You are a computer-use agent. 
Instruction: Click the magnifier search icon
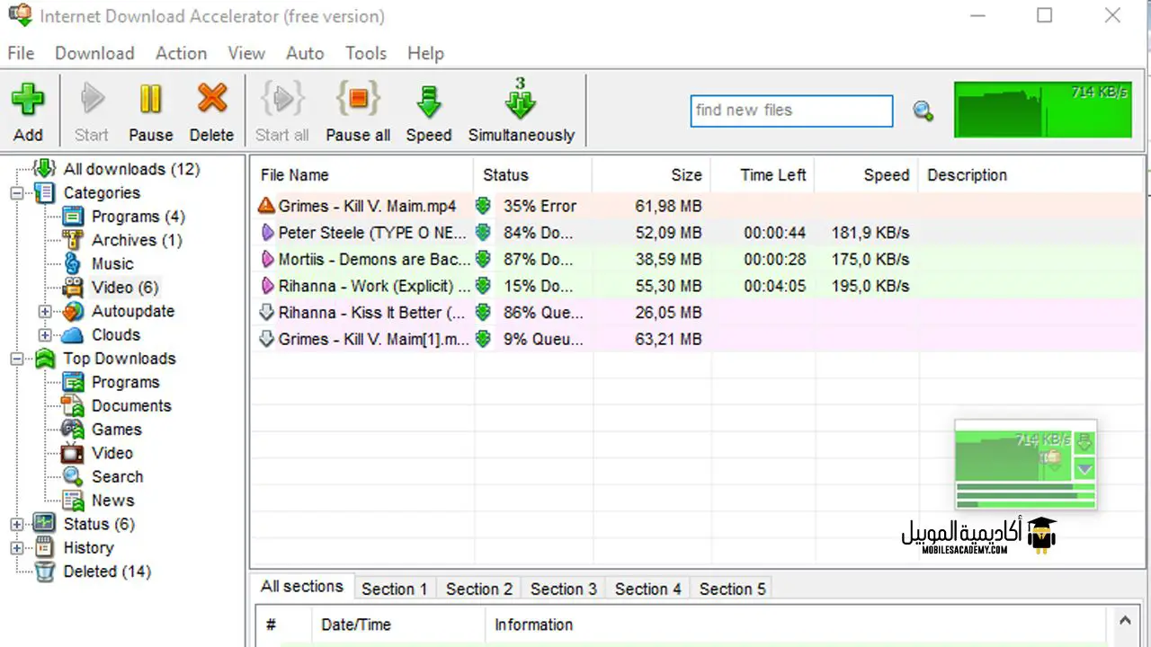coord(923,111)
